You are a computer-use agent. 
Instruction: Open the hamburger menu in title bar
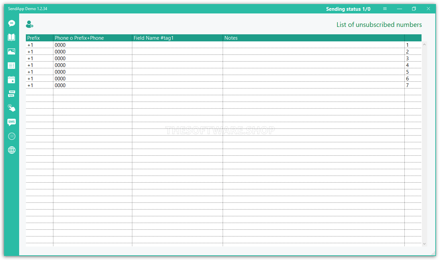point(385,9)
